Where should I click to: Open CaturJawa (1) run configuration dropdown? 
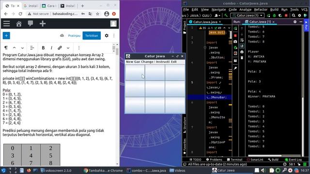point(248,15)
